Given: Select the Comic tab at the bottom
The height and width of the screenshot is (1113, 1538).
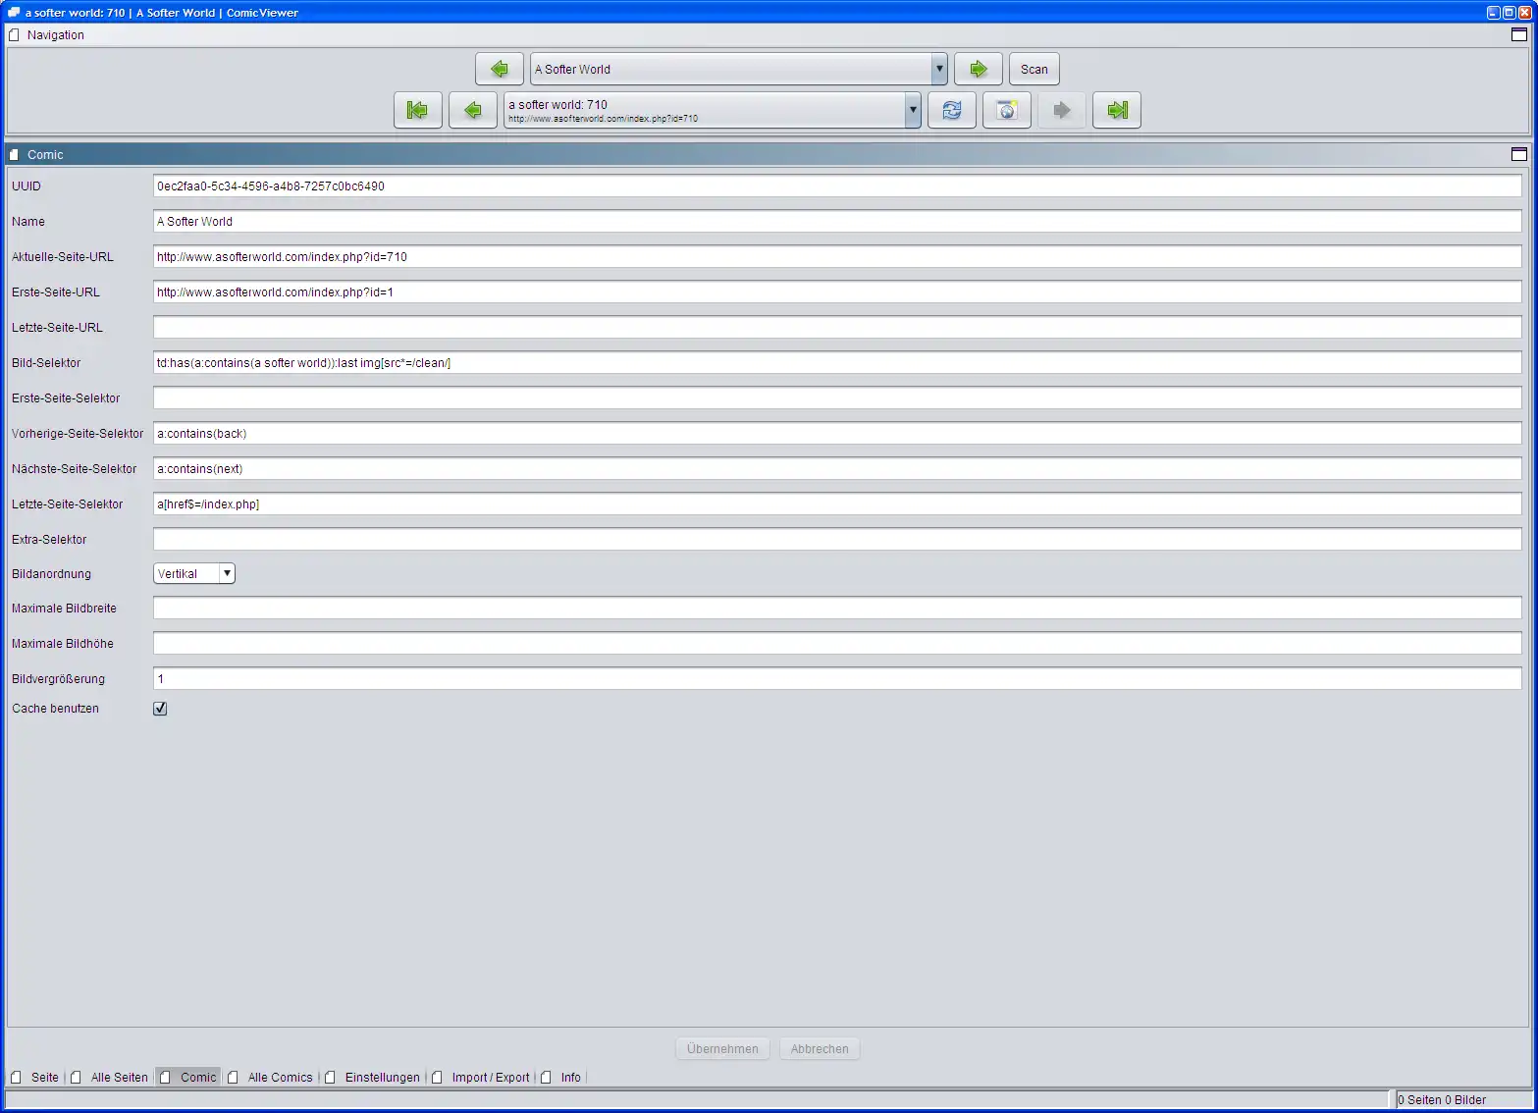Looking at the screenshot, I should click(x=188, y=1077).
